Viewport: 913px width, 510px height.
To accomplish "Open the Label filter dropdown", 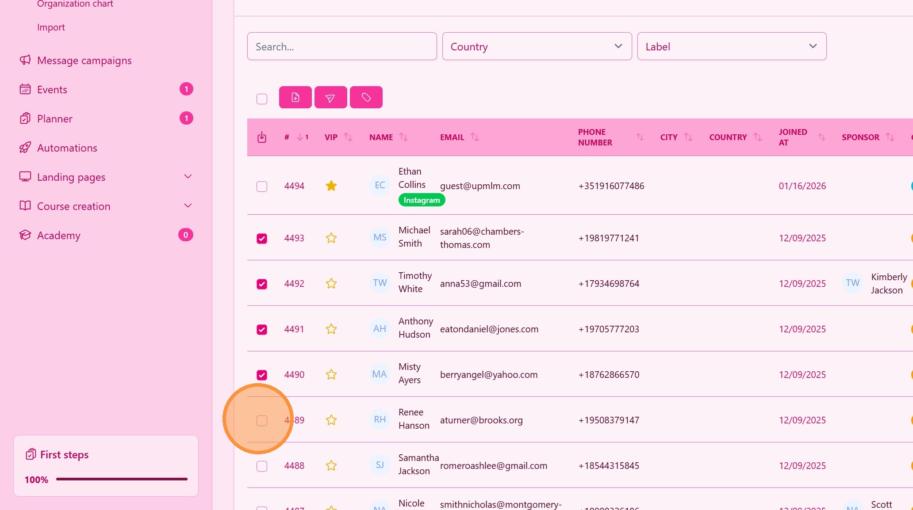I will (x=731, y=46).
